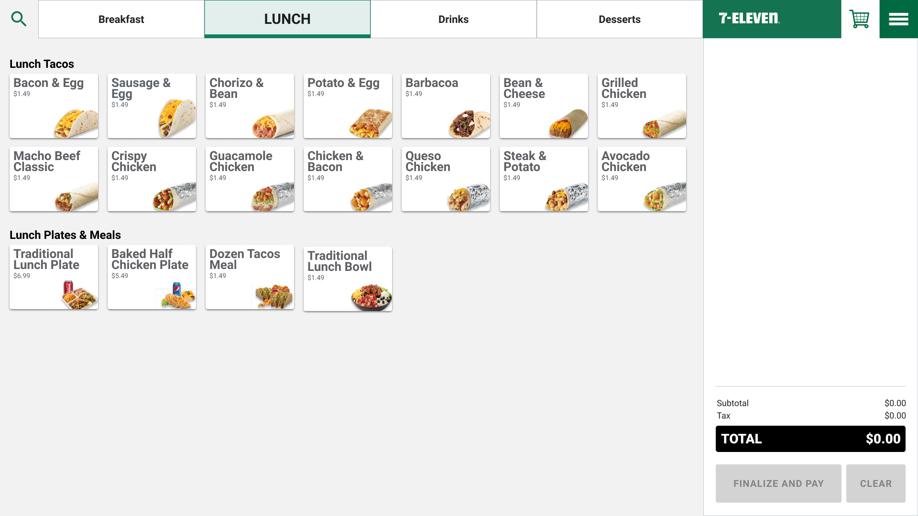Open the shopping cart icon
918x516 pixels.
(860, 19)
